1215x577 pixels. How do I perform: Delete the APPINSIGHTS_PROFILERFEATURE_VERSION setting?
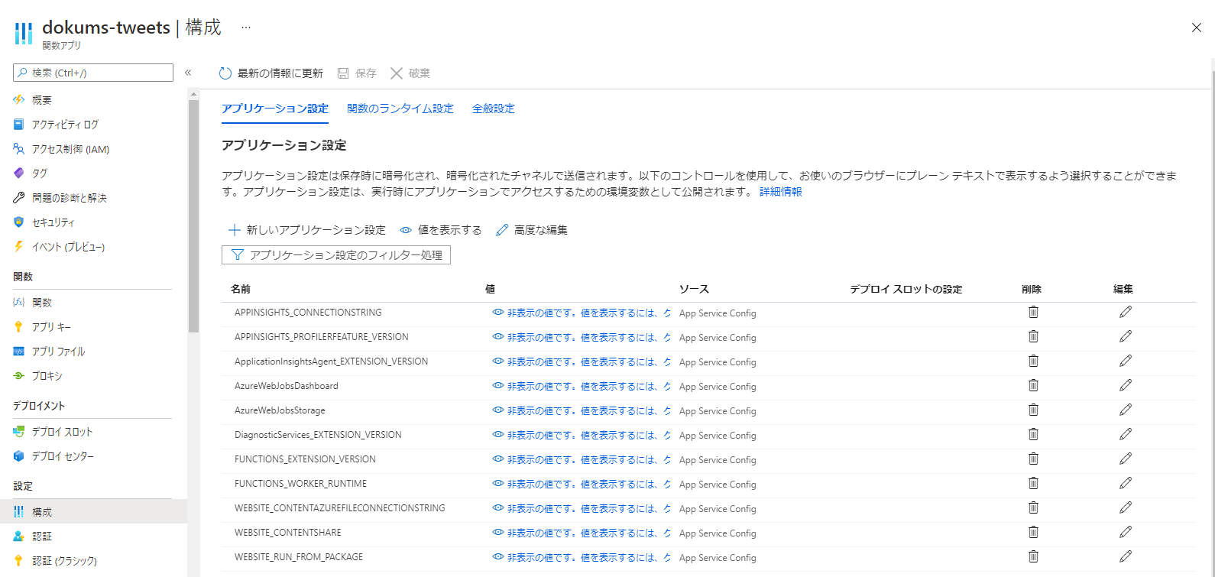[1033, 336]
